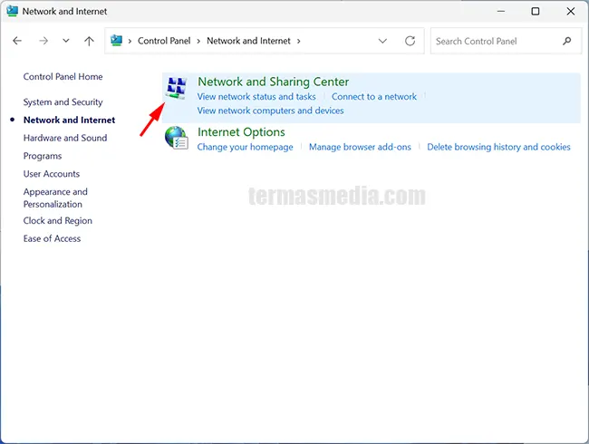Viewport: 589px width, 444px height.
Task: Expand chevron before Control Panel breadcrumb
Action: coord(130,41)
